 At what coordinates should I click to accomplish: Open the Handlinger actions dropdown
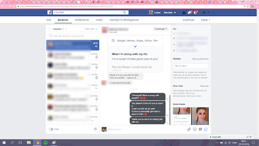[161, 29]
